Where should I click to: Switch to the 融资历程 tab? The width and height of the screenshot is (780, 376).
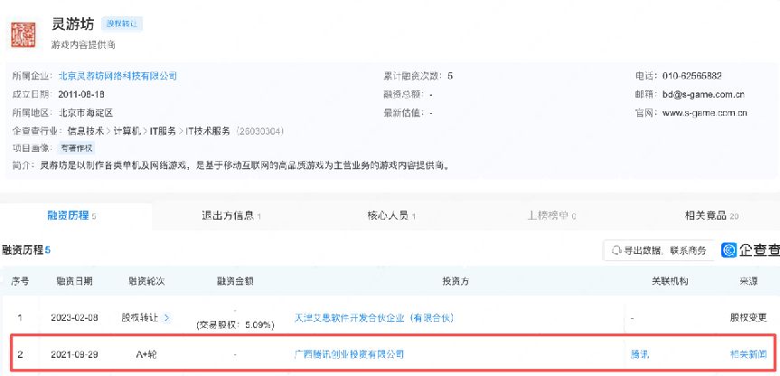pyautogui.click(x=71, y=216)
